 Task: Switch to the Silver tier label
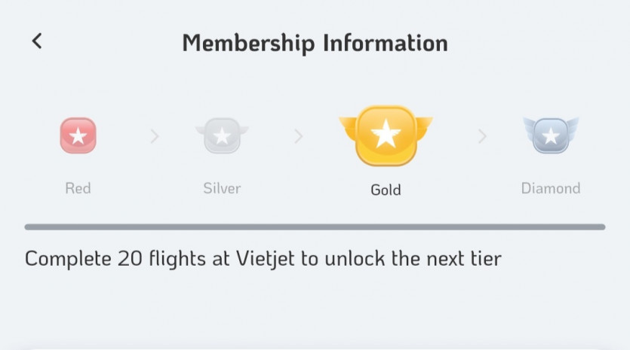222,188
